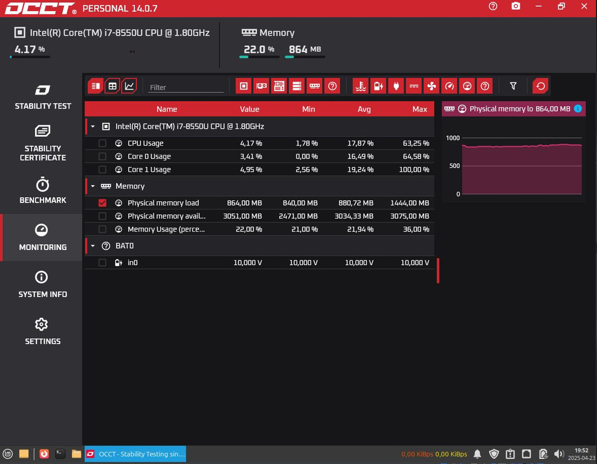This screenshot has width=597, height=464.
Task: Open the shield security tray icon
Action: [494, 454]
